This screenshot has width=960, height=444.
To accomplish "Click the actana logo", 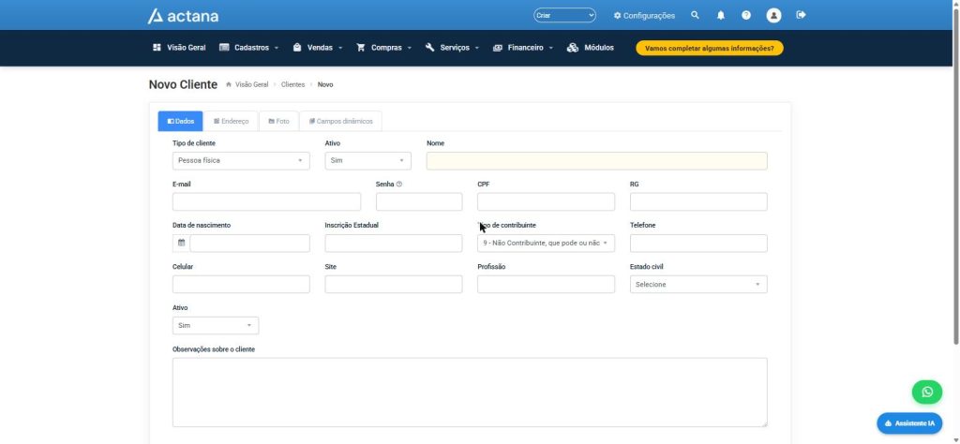I will pyautogui.click(x=183, y=15).
